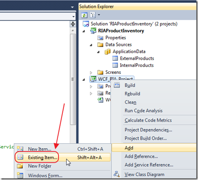Click the RIAProductInventory project icon

click(93, 31)
